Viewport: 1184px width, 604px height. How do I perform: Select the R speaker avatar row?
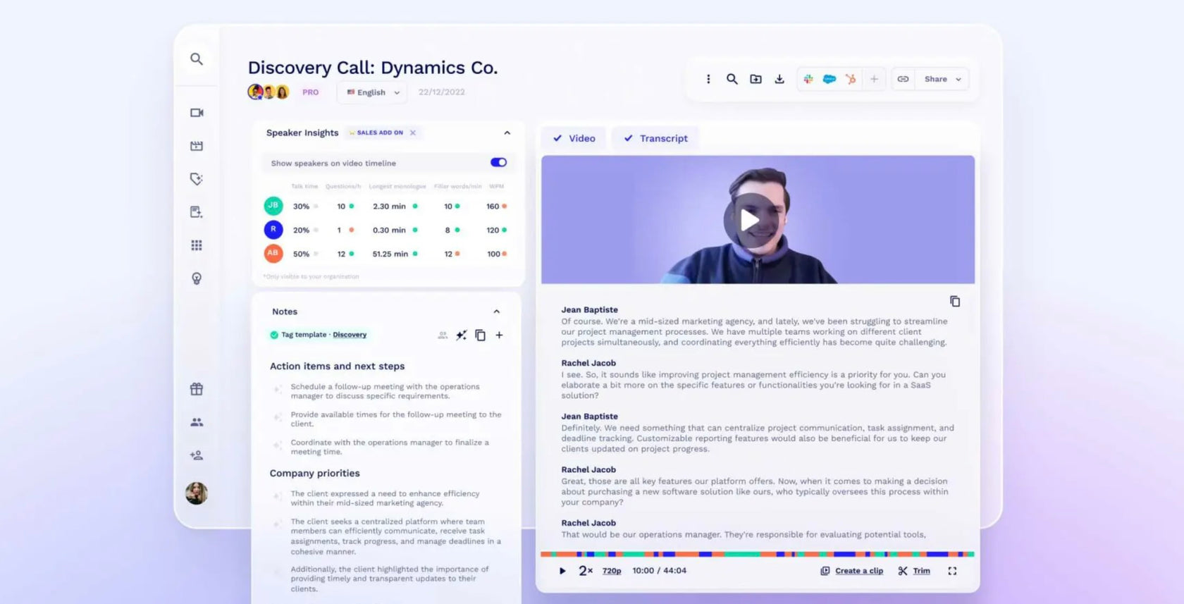click(273, 230)
